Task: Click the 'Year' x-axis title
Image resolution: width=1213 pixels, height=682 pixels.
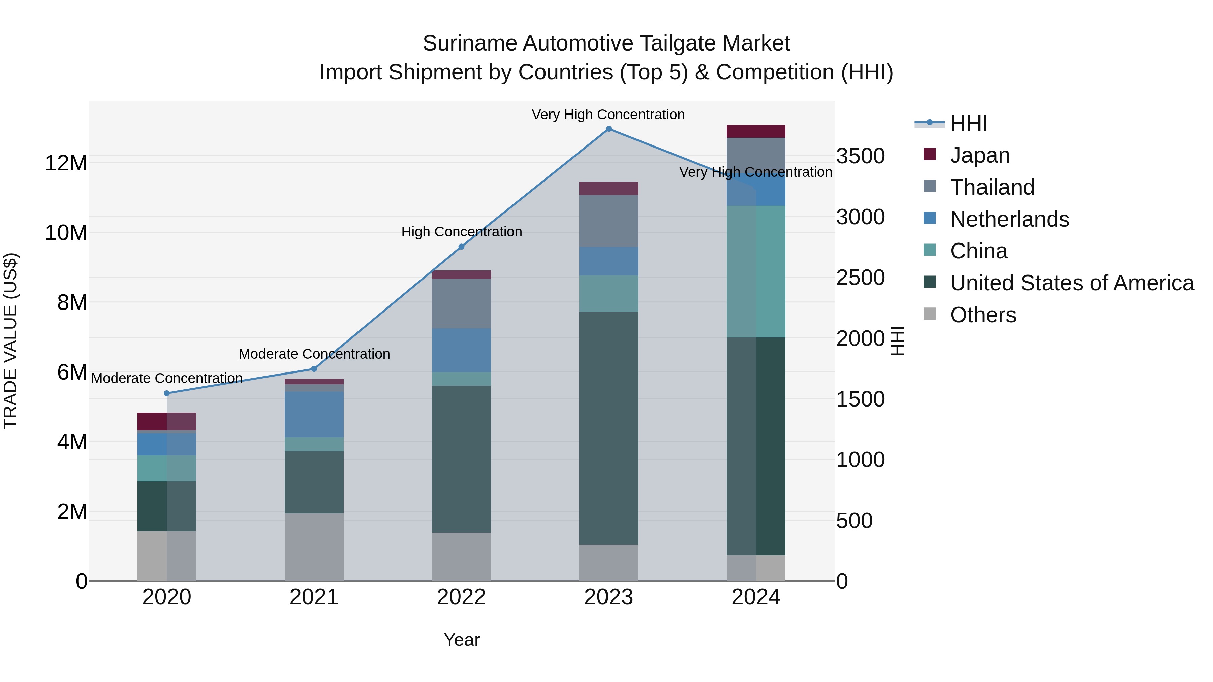Action: pos(462,640)
